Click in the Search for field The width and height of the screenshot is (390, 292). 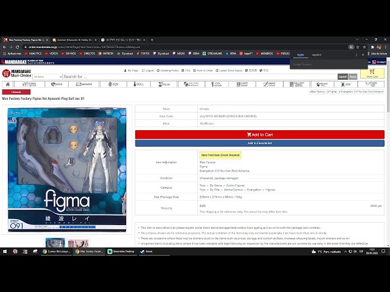point(199,77)
